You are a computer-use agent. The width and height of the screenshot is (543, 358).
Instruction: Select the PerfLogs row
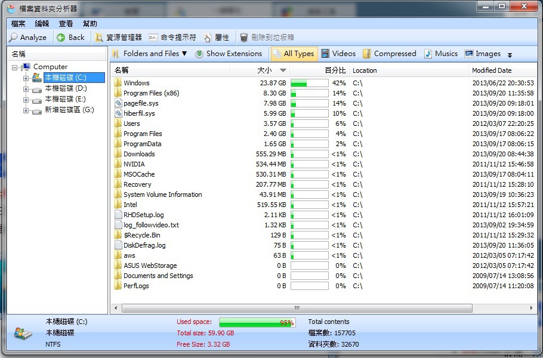[136, 286]
